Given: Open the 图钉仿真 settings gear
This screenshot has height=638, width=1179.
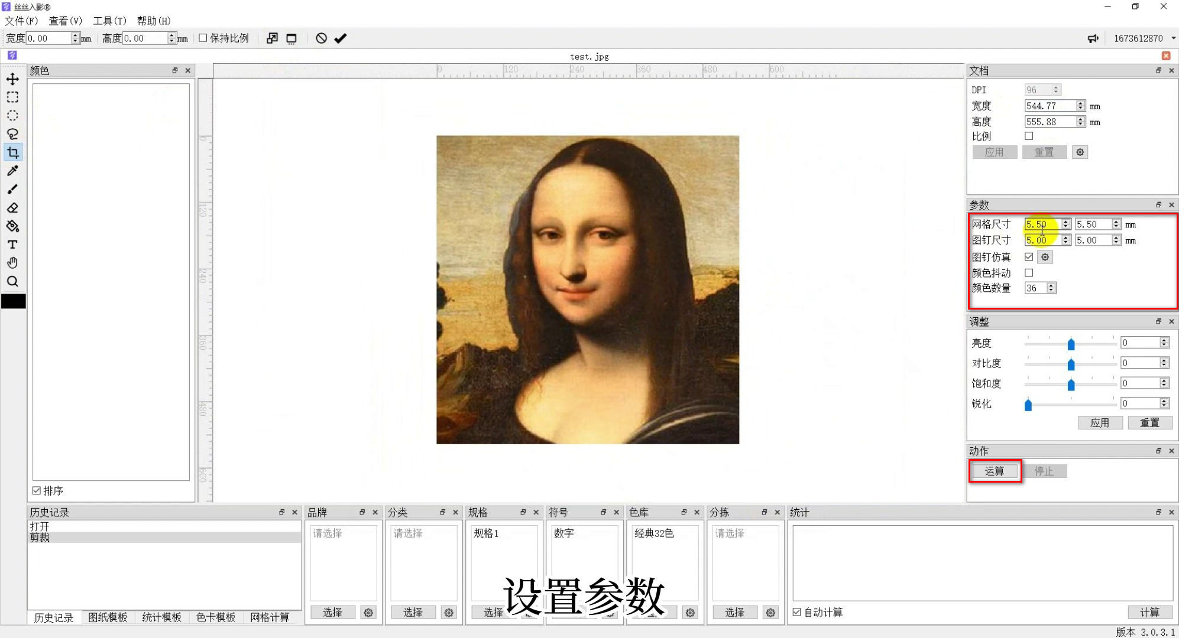Looking at the screenshot, I should click(1045, 256).
